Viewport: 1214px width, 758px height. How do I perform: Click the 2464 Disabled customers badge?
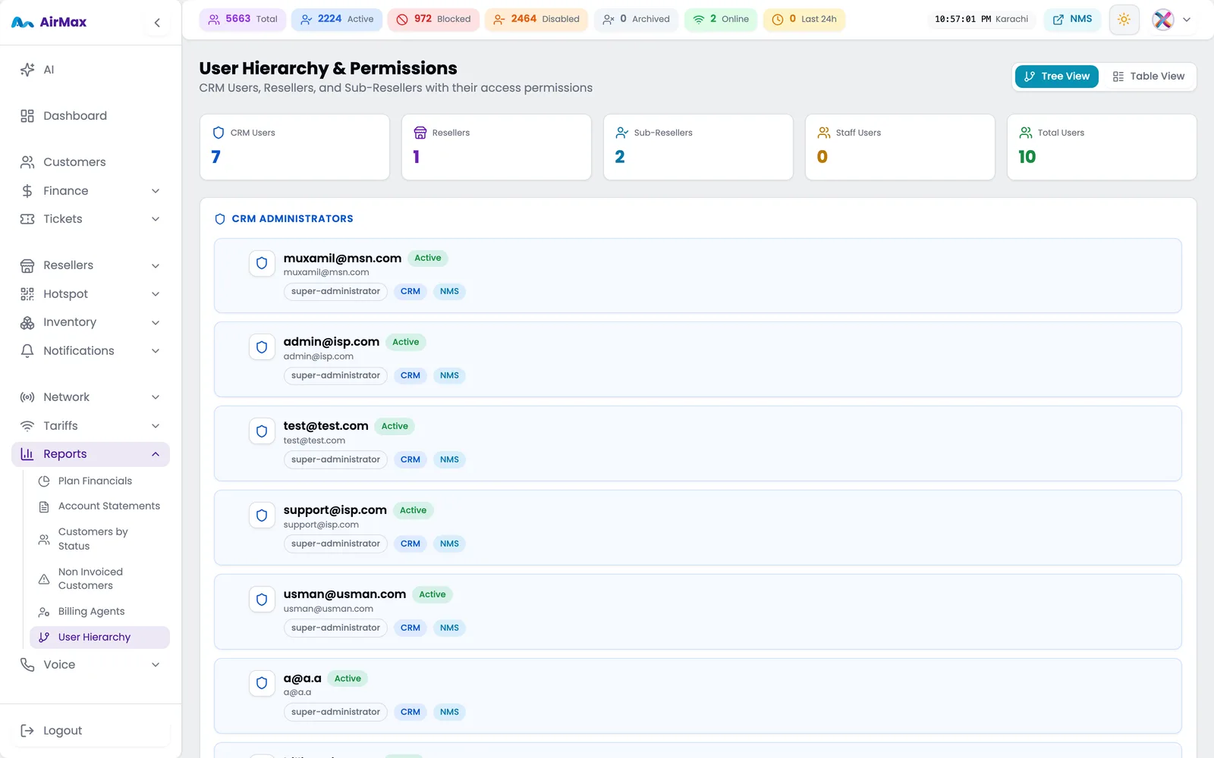(x=536, y=20)
